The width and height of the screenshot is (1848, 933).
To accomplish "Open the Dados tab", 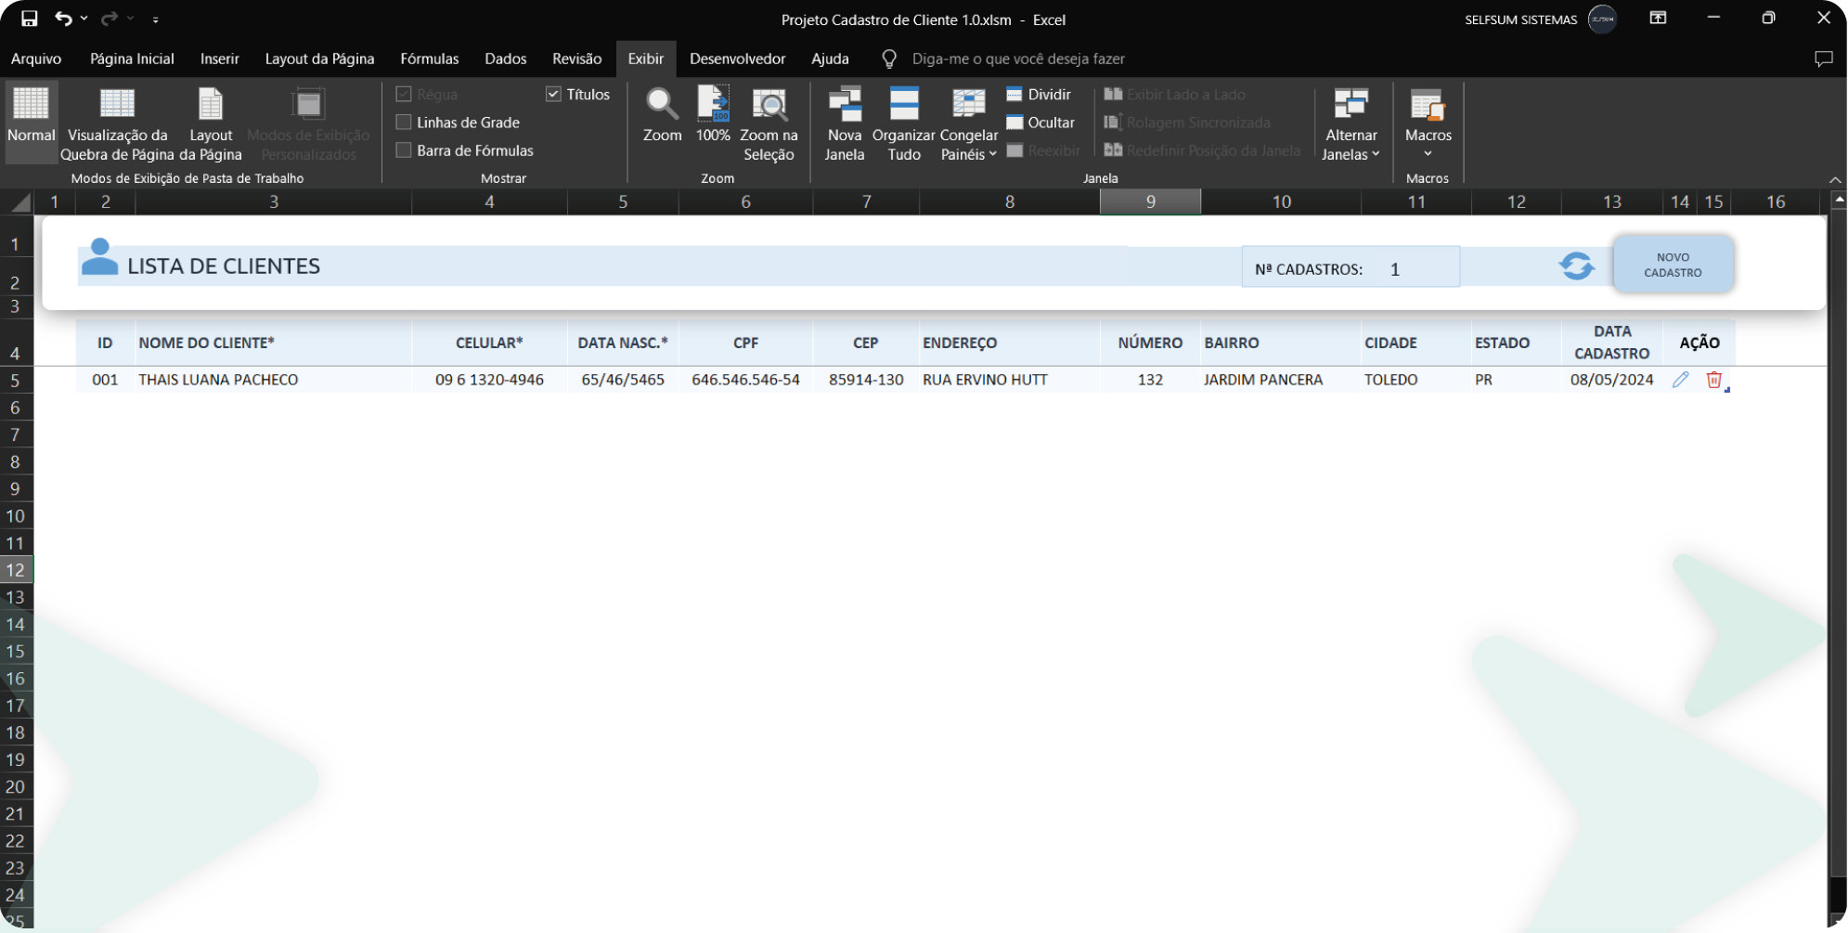I will (x=505, y=58).
